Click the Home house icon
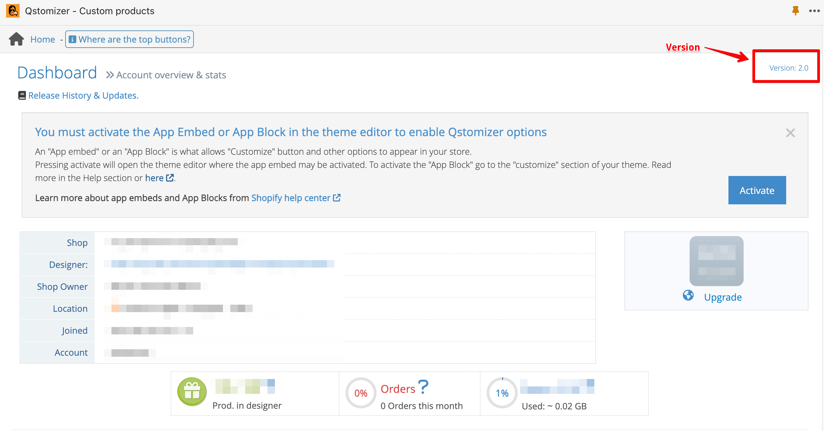Viewport: 824px width, 431px height. (16, 39)
